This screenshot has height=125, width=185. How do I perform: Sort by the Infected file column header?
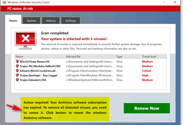[90, 57]
